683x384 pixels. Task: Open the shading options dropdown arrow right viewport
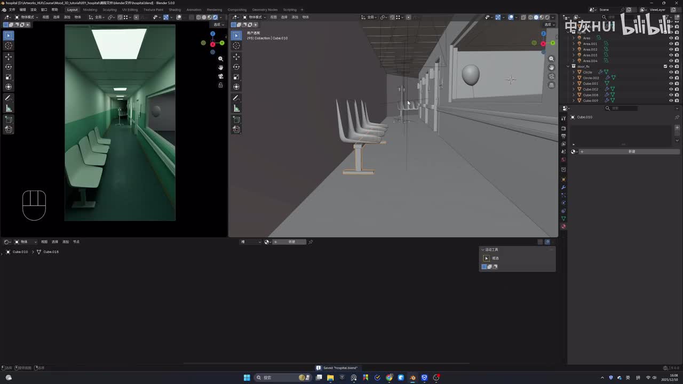(x=553, y=17)
